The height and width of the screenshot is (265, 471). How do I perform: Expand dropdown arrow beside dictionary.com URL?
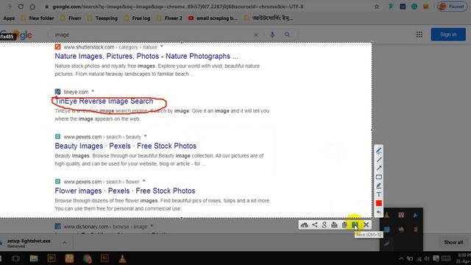[x=152, y=226]
